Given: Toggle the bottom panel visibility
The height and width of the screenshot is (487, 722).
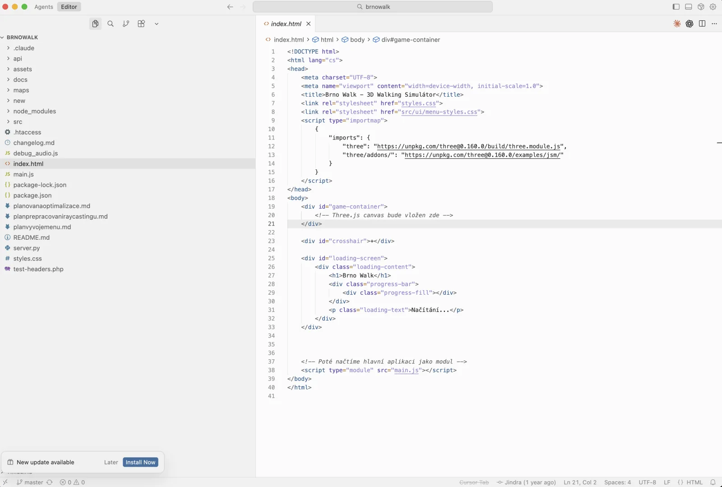Looking at the screenshot, I should [x=689, y=7].
